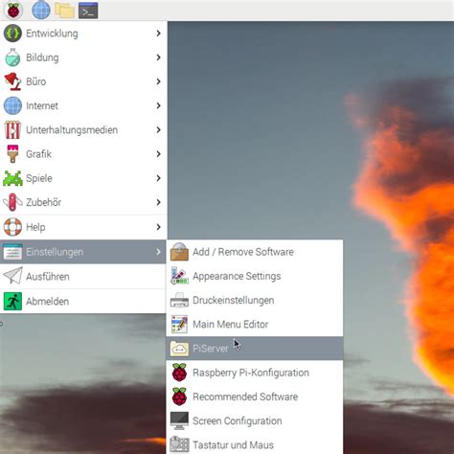Expand the Internet submenu arrow
Screen dimensions: 454x454
pos(159,105)
